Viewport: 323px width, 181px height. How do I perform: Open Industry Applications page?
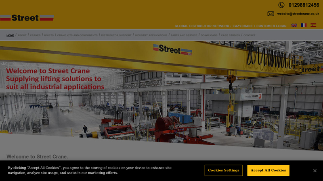(151, 35)
